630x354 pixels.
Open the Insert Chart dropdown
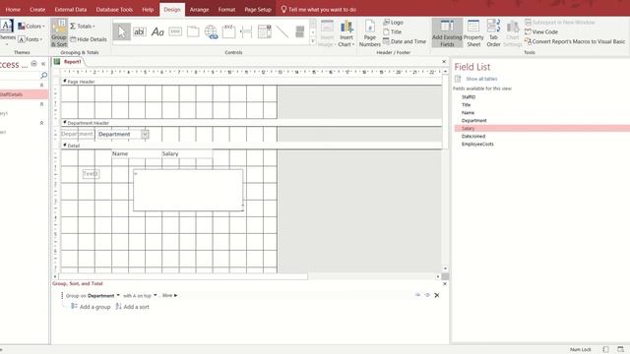pyautogui.click(x=346, y=32)
